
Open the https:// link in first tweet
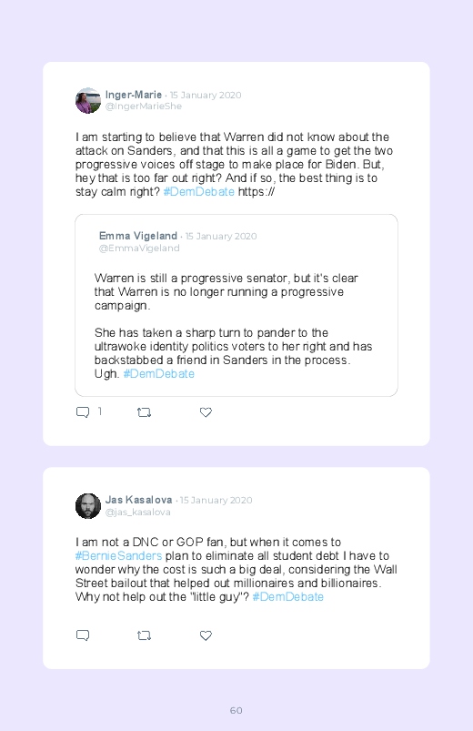[257, 191]
